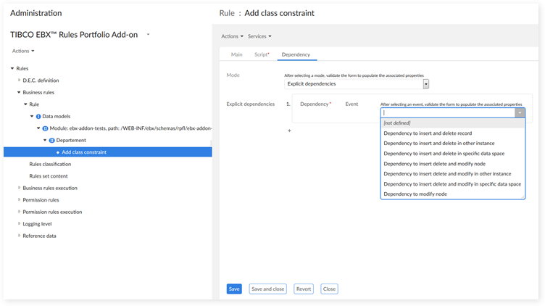
Task: Click the Save button
Action: click(x=234, y=289)
